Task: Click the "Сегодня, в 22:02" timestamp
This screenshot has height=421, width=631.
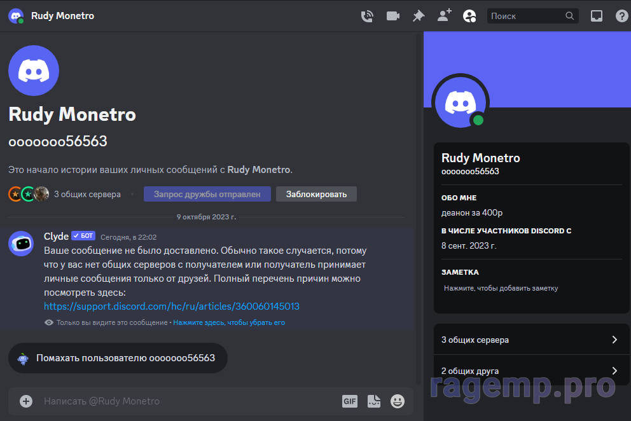Action: click(128, 237)
